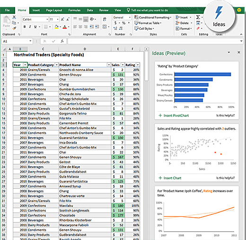Click Tell me what you want to do

(x=148, y=10)
